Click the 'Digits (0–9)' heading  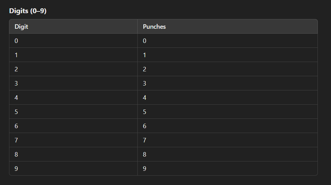(28, 11)
